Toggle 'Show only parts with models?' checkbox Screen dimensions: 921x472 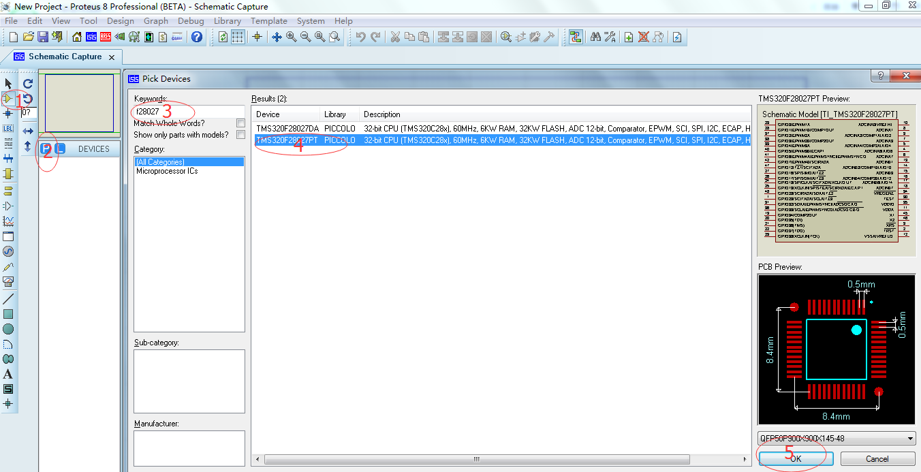[240, 135]
